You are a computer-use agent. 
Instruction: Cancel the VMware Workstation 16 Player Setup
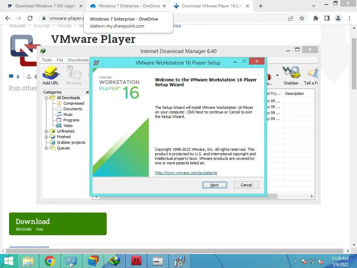[246, 185]
